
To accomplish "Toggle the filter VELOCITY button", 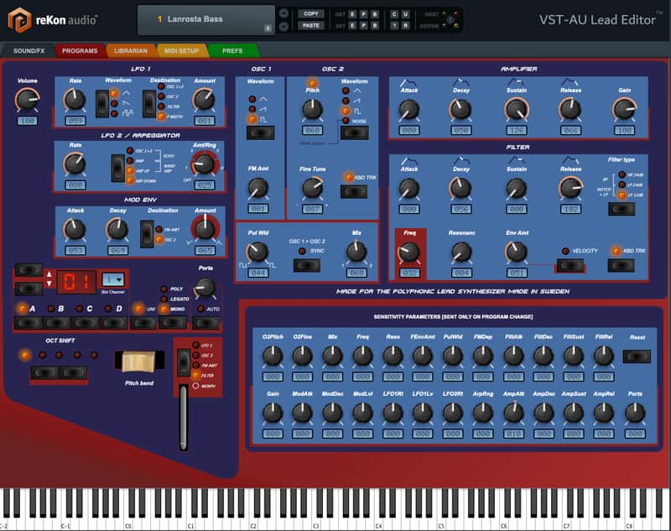I will click(570, 265).
